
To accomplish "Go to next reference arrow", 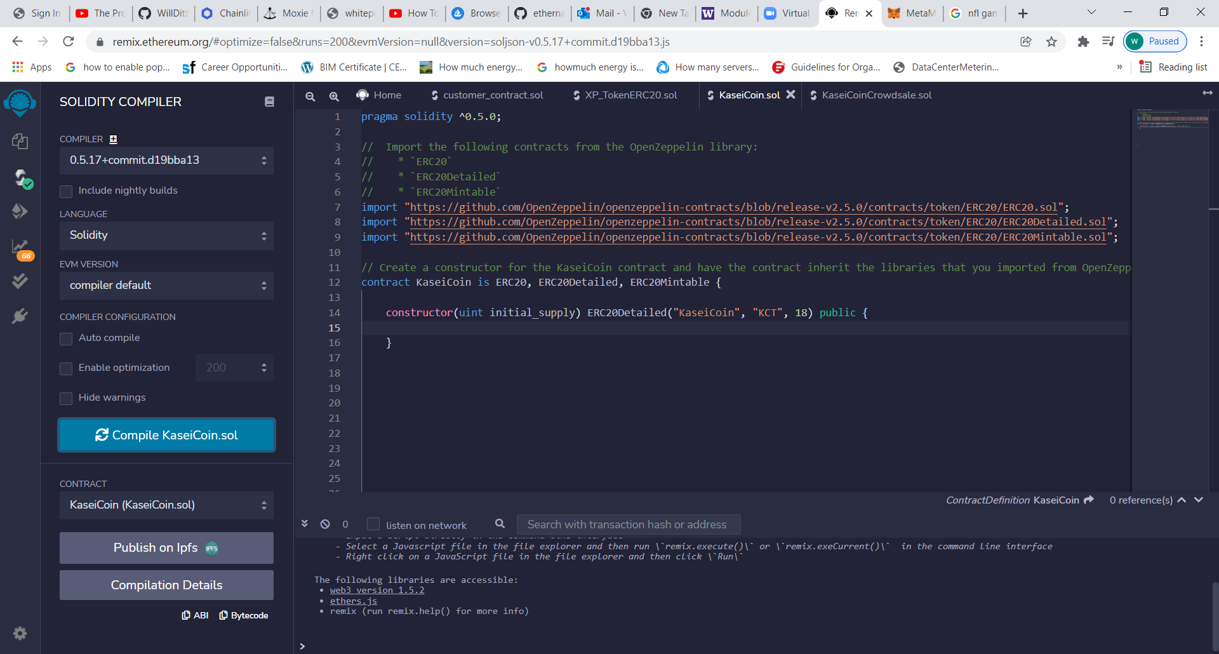I will point(1199,500).
